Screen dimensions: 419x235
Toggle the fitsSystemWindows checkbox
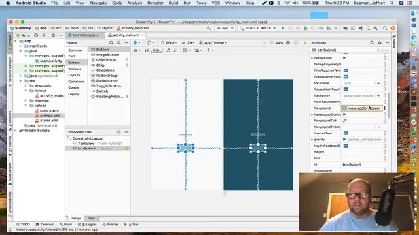pyautogui.click(x=346, y=77)
